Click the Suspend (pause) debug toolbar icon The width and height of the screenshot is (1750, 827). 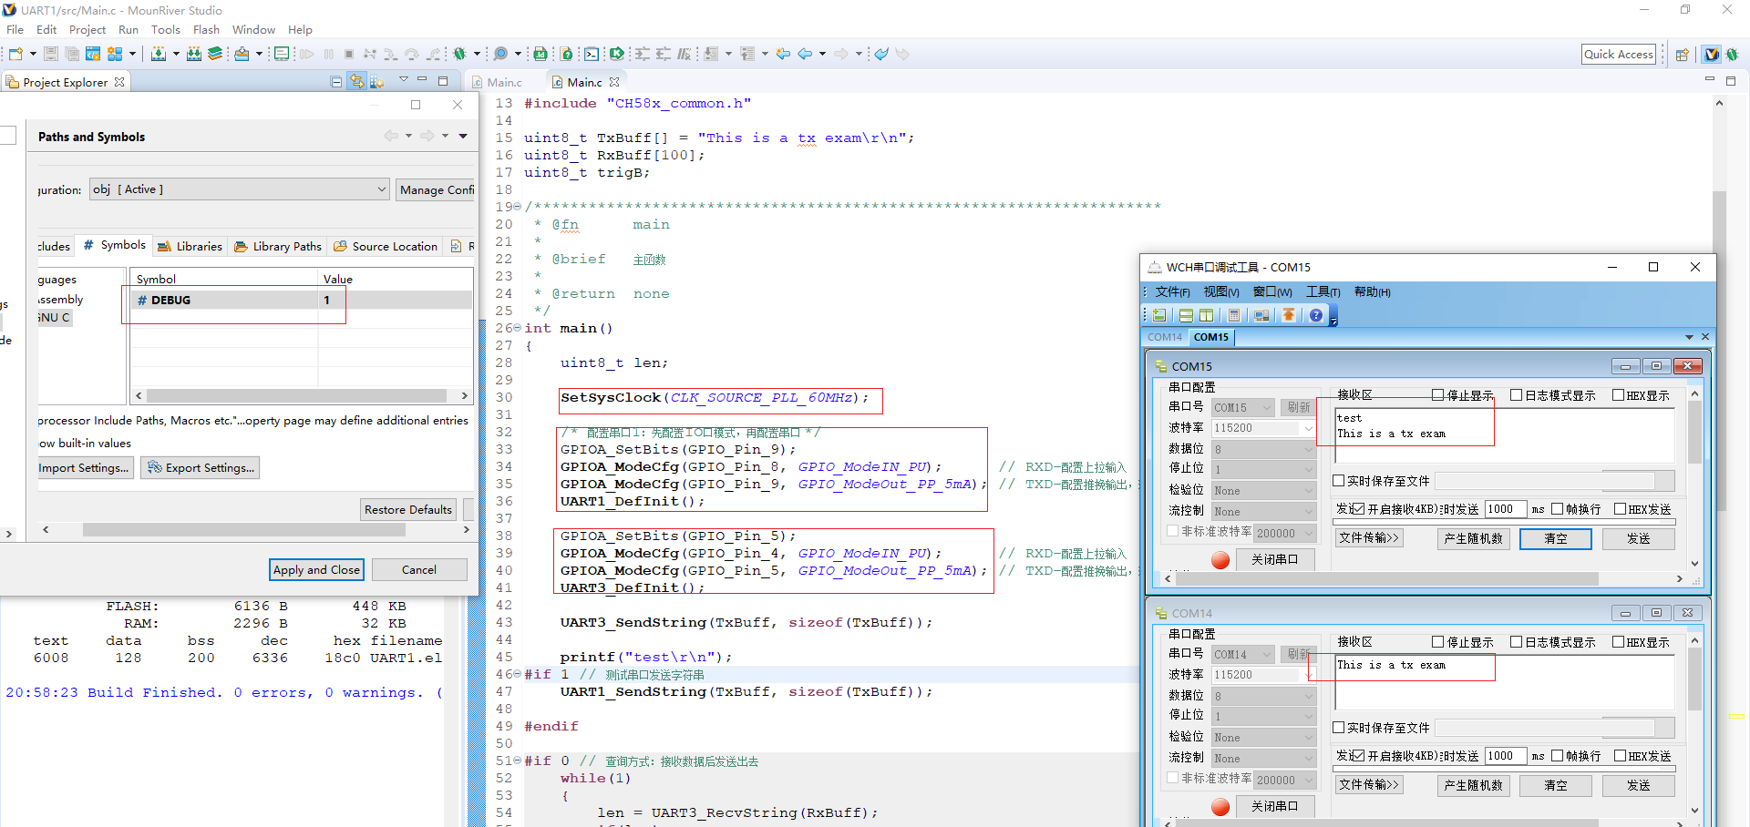click(x=328, y=54)
